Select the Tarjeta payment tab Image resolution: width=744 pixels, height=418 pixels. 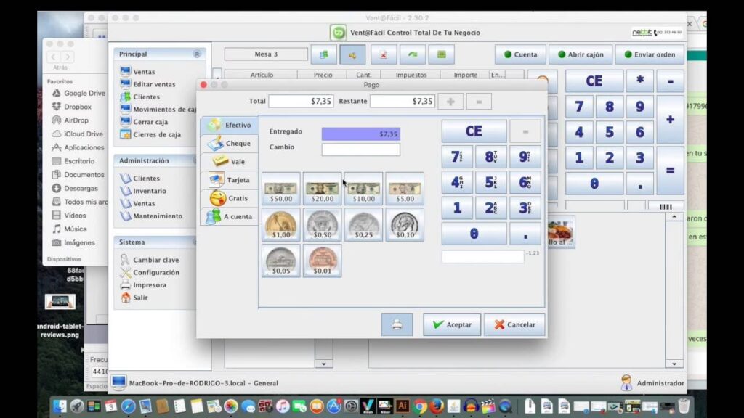(229, 180)
